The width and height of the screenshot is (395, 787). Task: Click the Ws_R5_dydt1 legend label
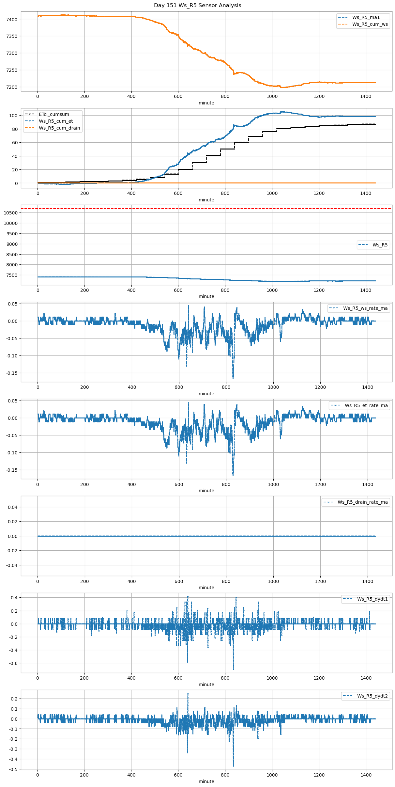click(x=372, y=599)
